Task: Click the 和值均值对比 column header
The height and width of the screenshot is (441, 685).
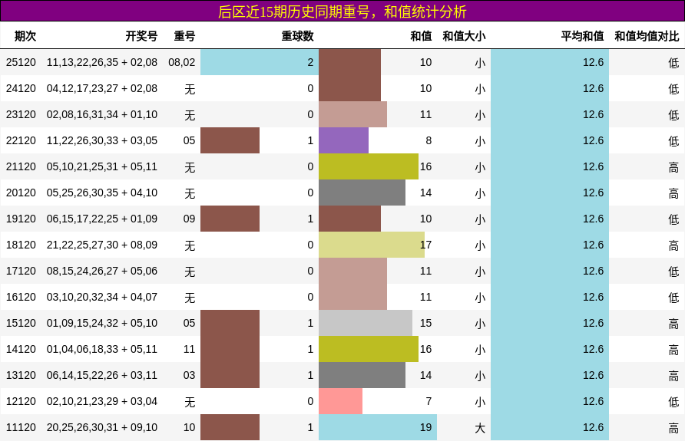Action: click(647, 36)
